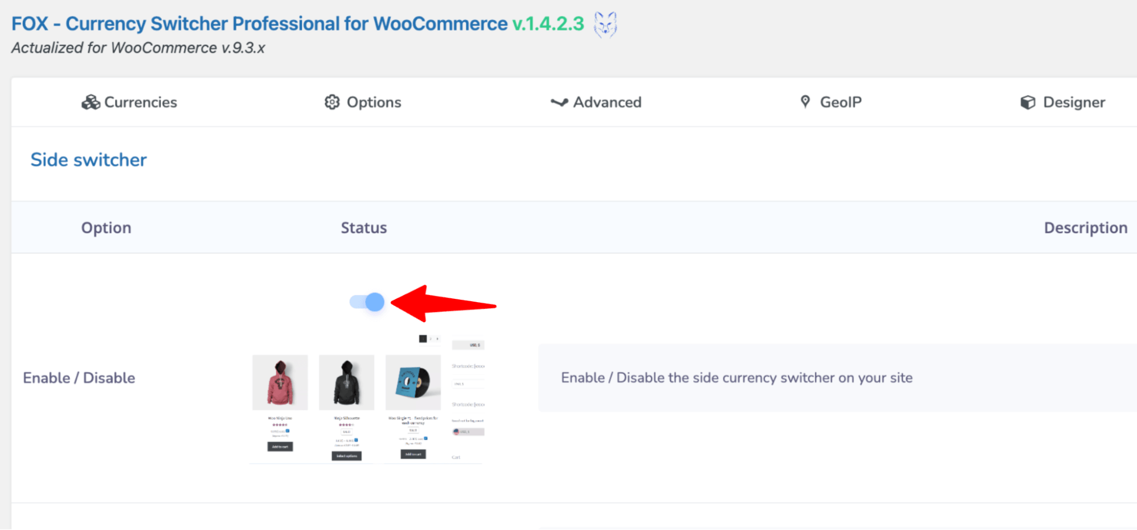
Task: Go to the GeoIP tab
Action: coord(831,102)
